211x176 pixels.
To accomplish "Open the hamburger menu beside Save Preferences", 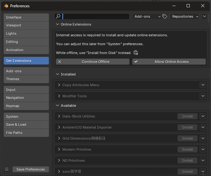I will point(7,169).
